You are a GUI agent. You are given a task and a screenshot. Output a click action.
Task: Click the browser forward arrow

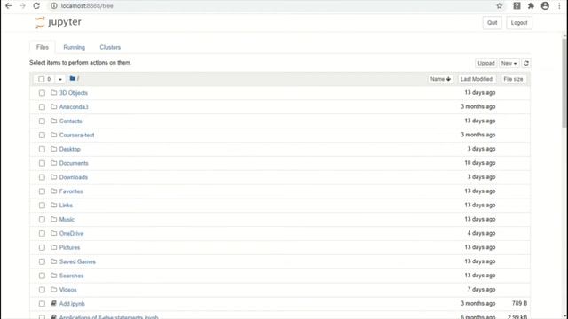click(22, 6)
